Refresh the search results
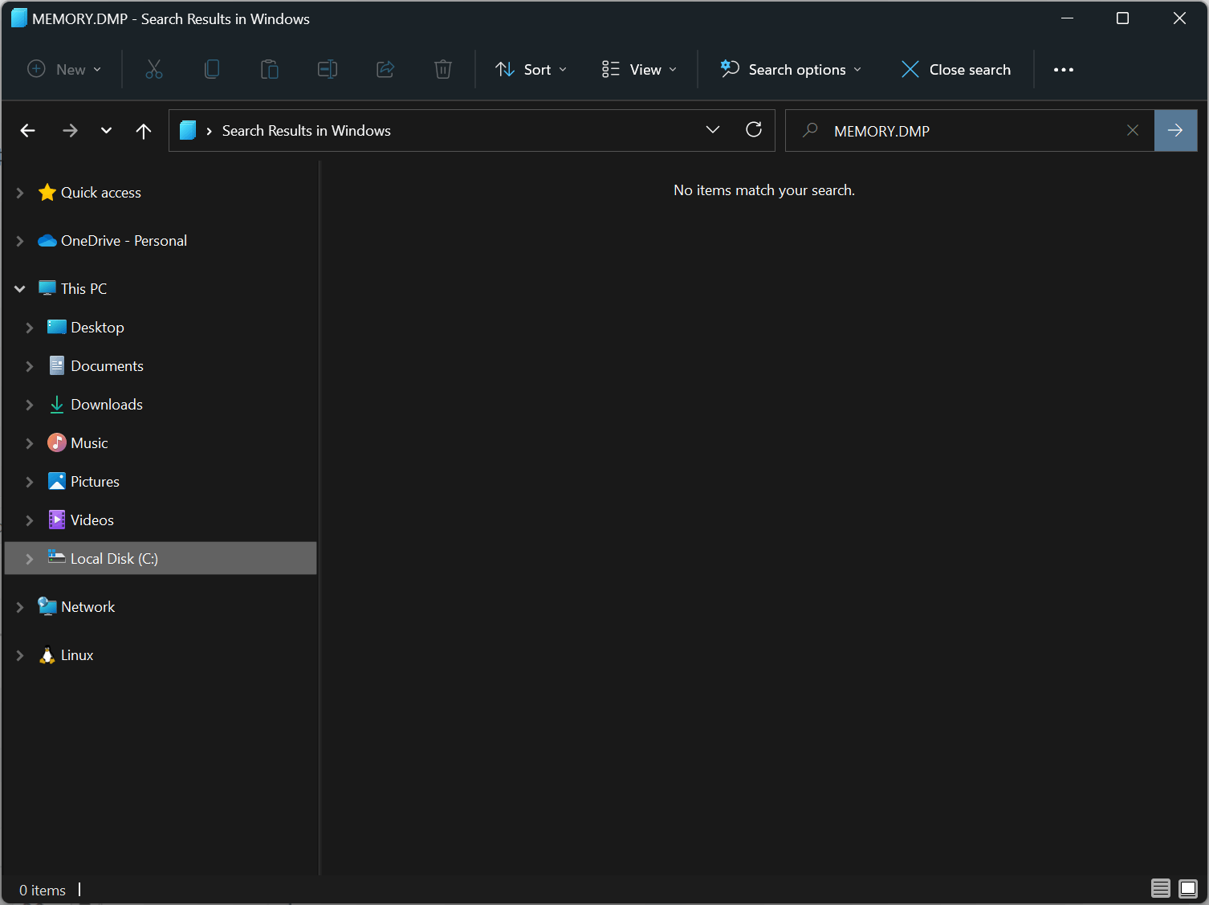Viewport: 1209px width, 905px height. pyautogui.click(x=754, y=129)
